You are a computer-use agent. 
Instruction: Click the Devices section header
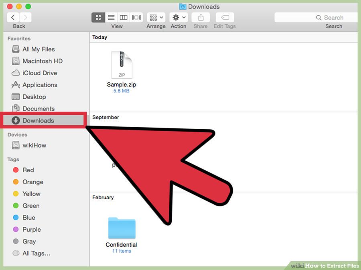point(17,135)
